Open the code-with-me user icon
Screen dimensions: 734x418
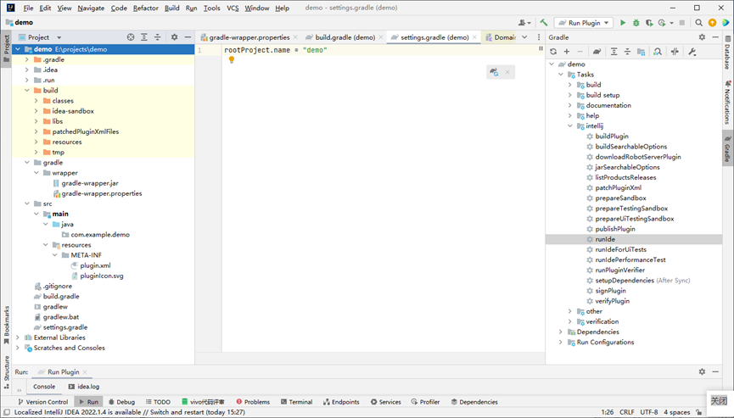point(523,22)
